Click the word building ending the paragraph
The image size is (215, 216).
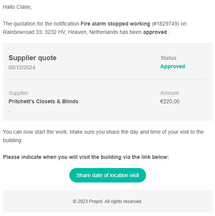tap(13, 140)
